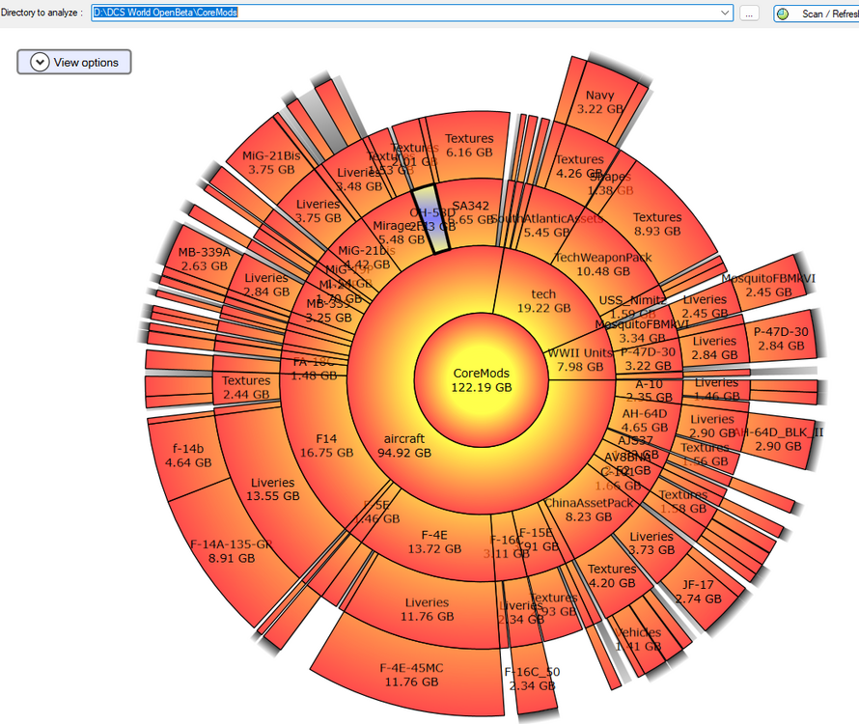Select the aircraft 94.92 GB ring segment
Viewport: 859px width, 724px height.
pyautogui.click(x=402, y=444)
